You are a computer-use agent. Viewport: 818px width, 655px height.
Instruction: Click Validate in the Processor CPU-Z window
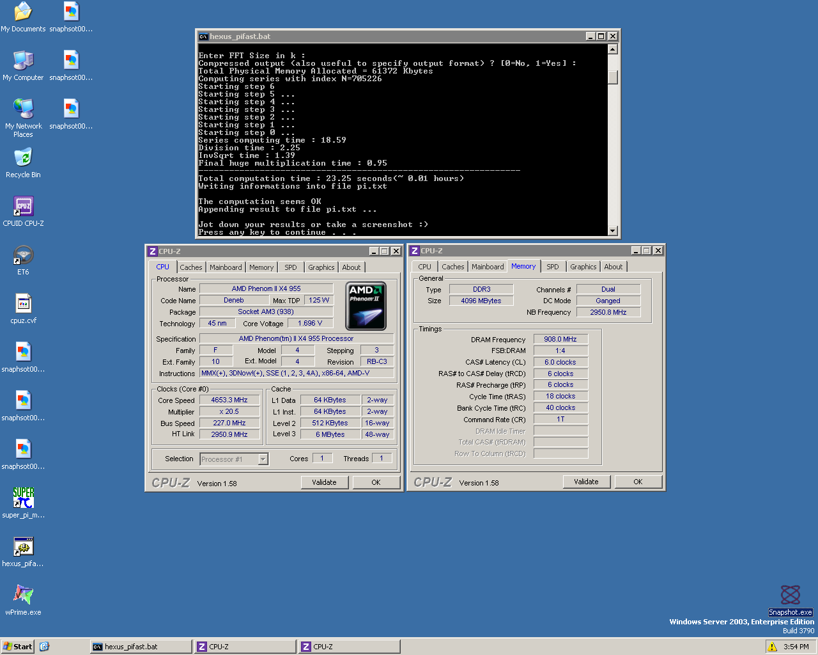click(x=324, y=482)
